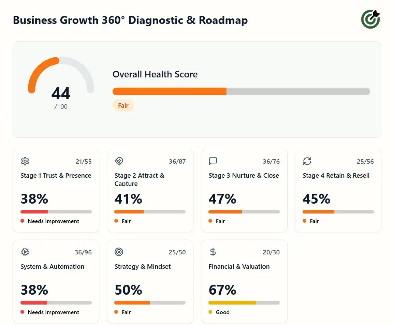
Task: Click the Stage 1 Trust & Presence gear icon
Action: coord(25,161)
